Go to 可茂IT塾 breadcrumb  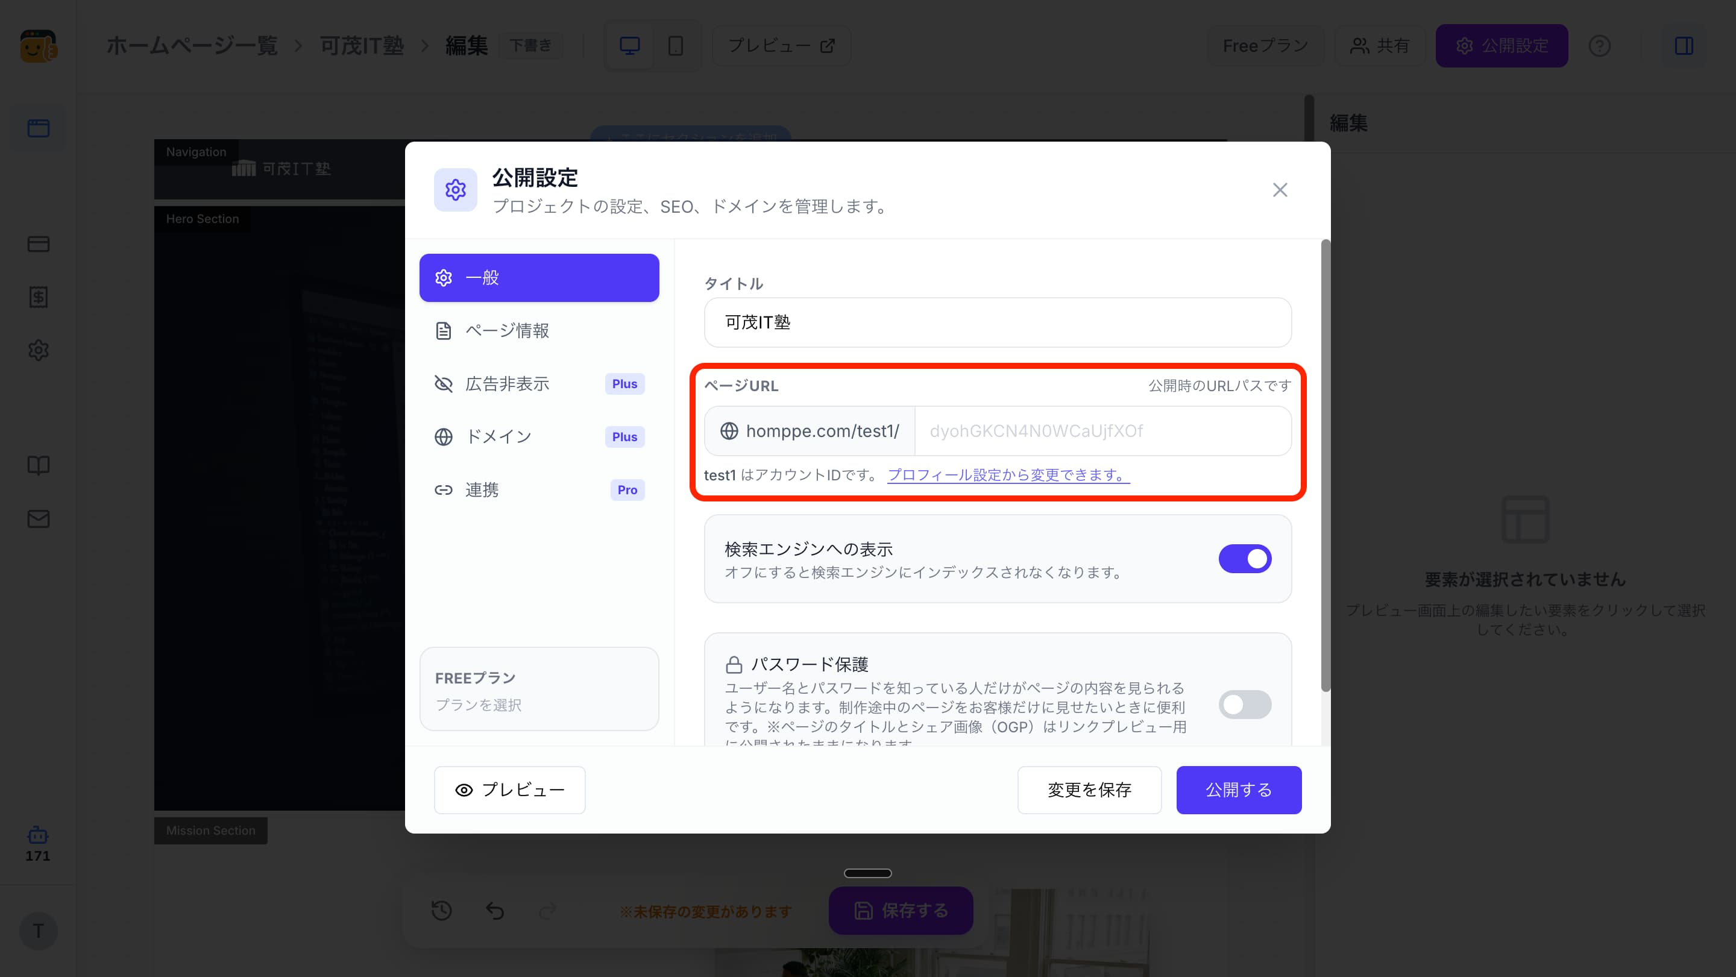click(361, 46)
